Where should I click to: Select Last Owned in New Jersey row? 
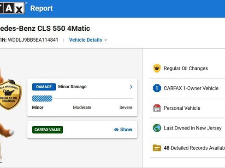tap(187, 128)
